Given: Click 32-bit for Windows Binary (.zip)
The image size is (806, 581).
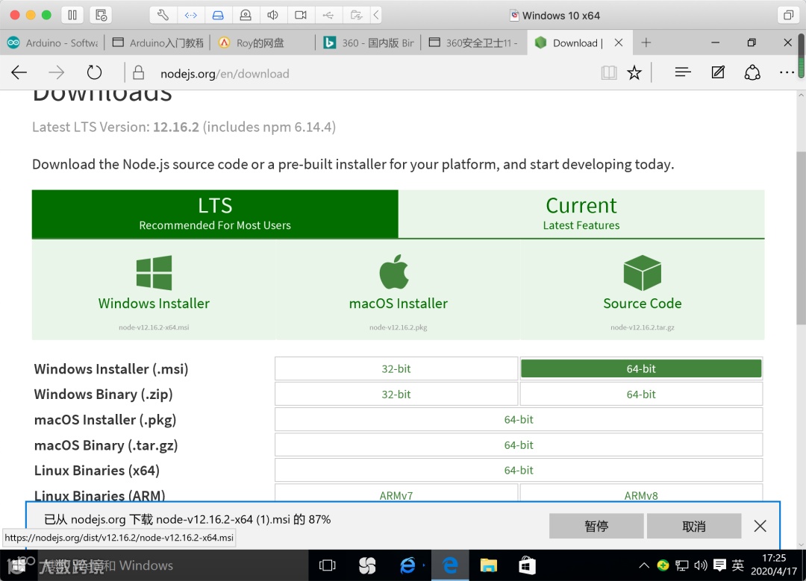Looking at the screenshot, I should [396, 394].
